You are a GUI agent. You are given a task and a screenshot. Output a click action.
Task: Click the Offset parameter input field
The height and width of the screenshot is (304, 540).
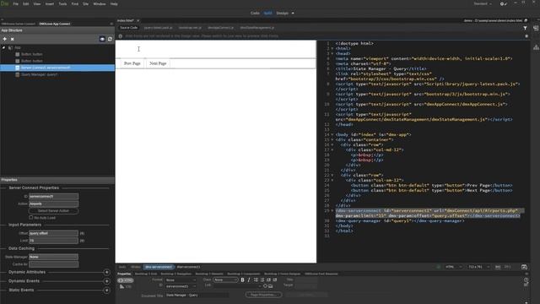53,233
